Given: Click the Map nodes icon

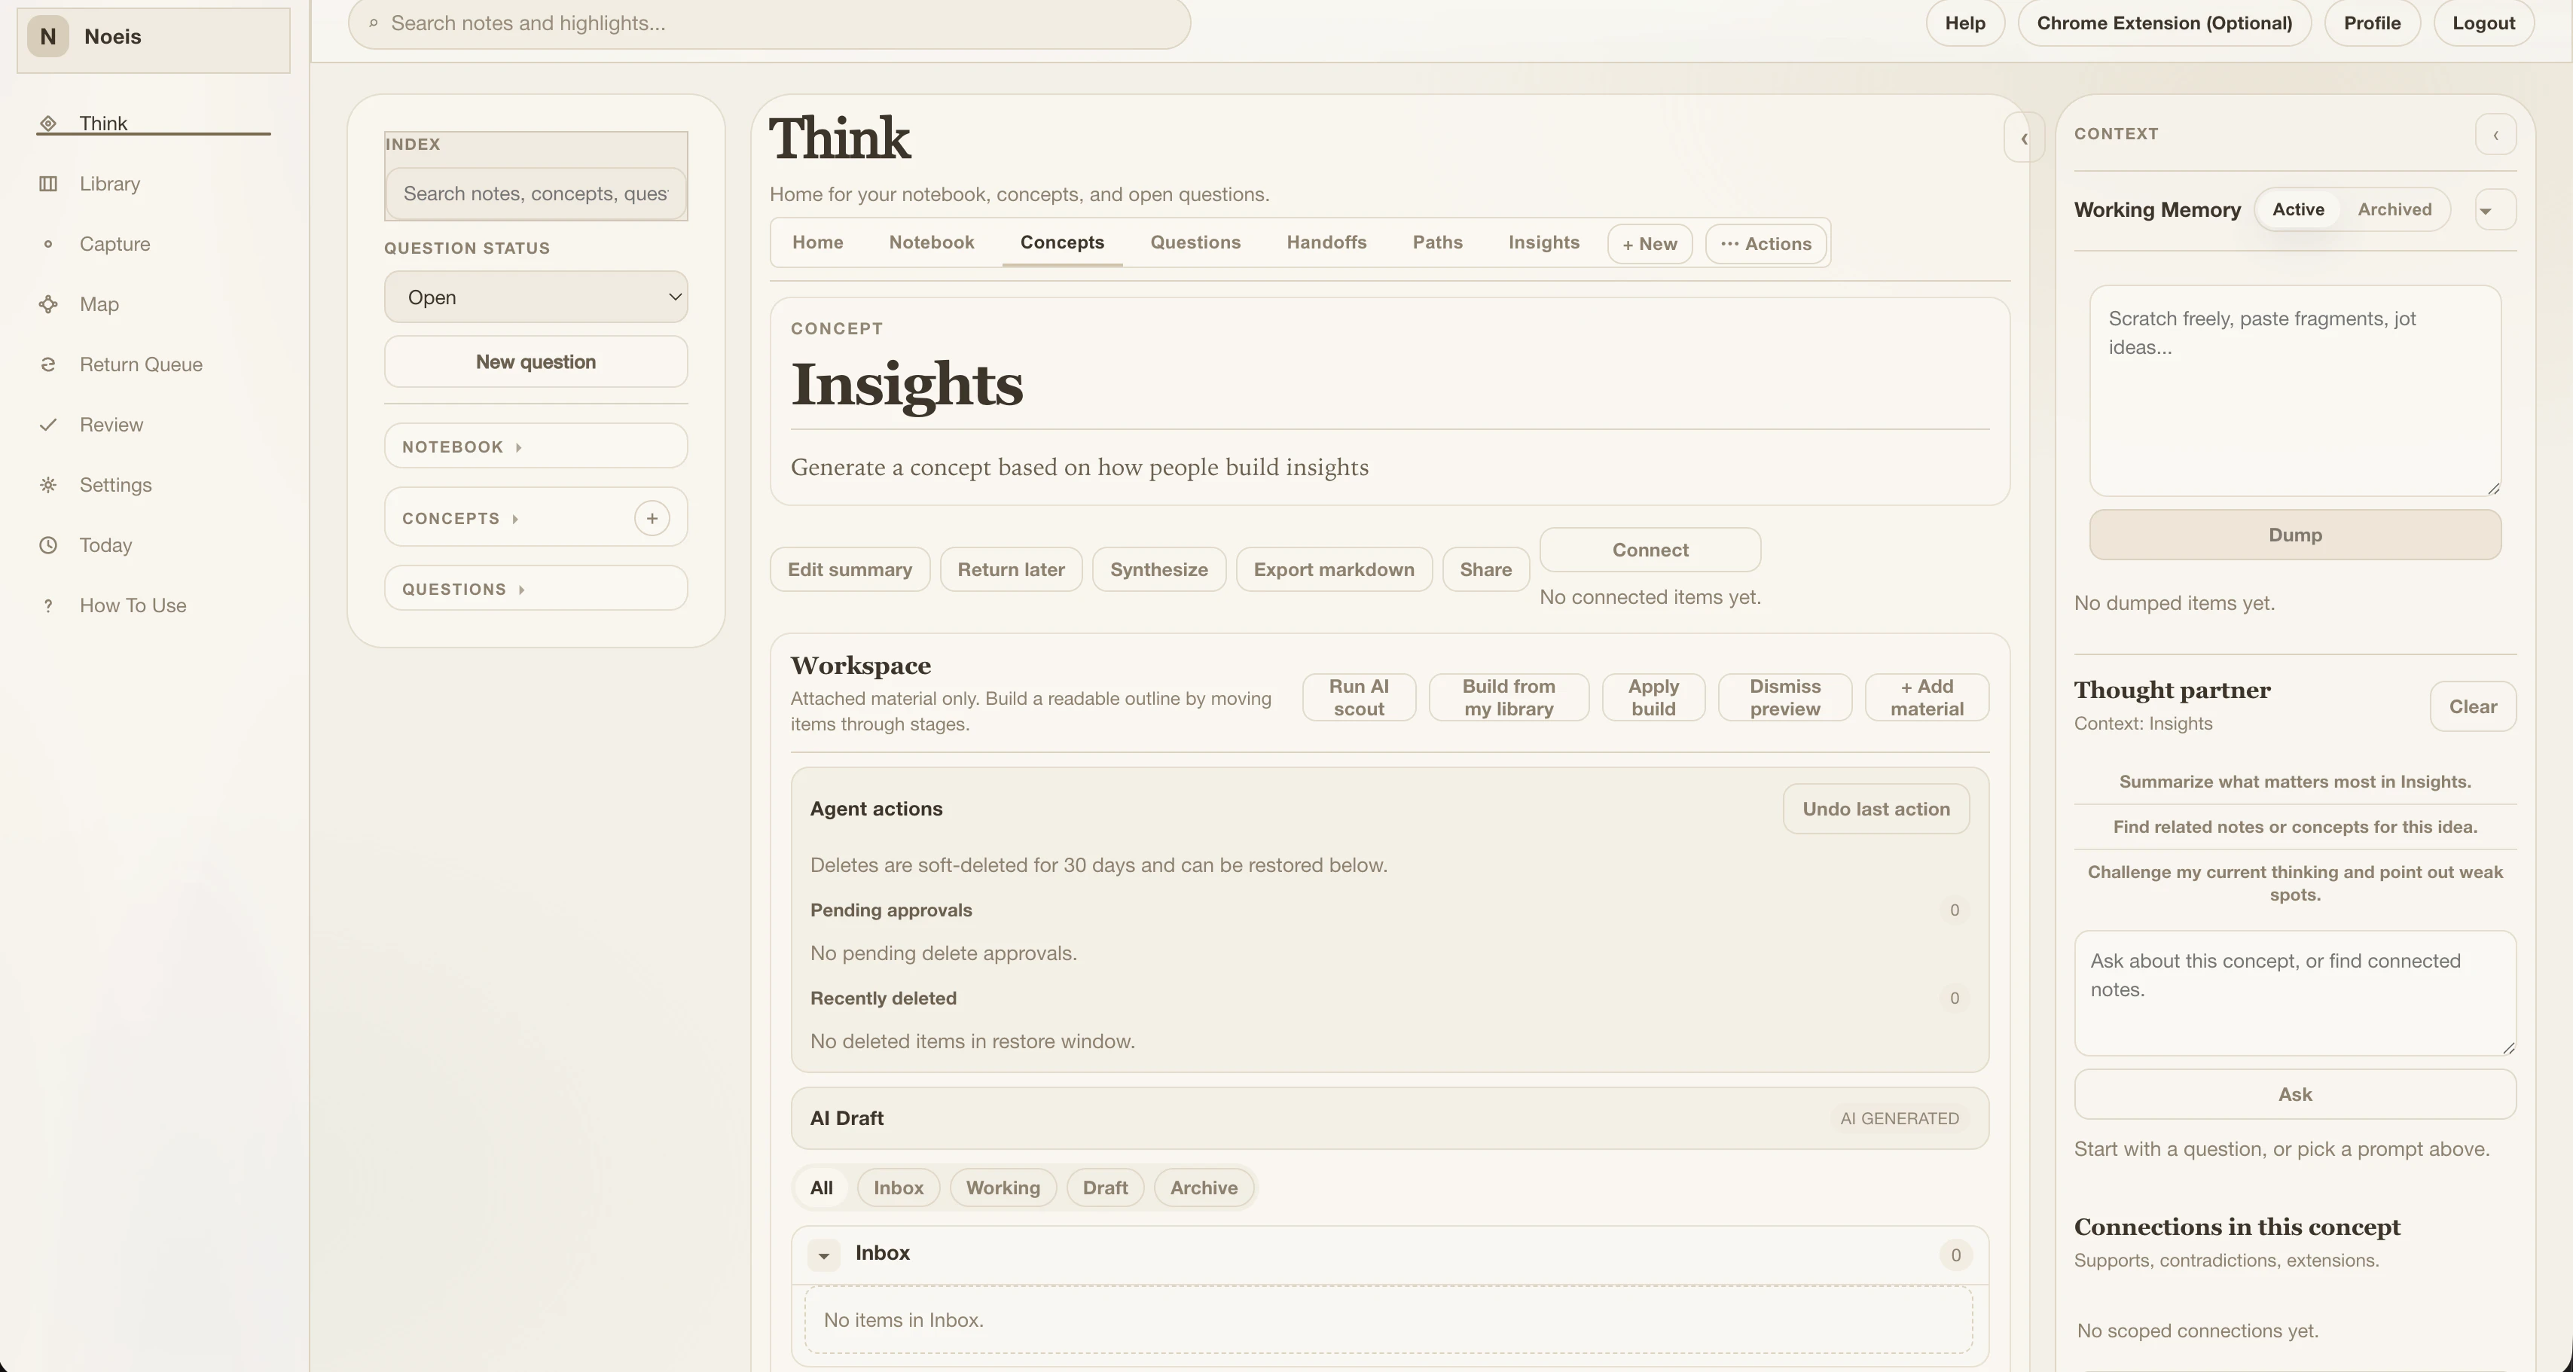Looking at the screenshot, I should pos(48,304).
